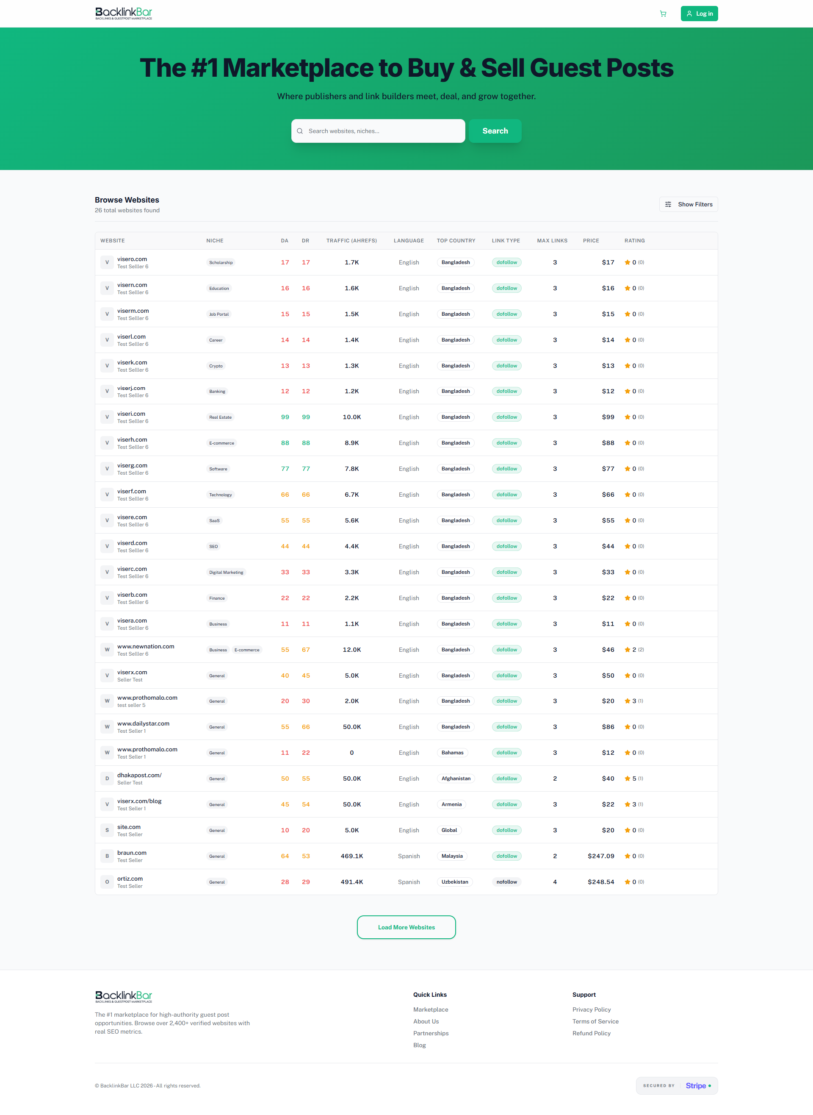Click the DA column header
The height and width of the screenshot is (1115, 813).
(x=285, y=241)
